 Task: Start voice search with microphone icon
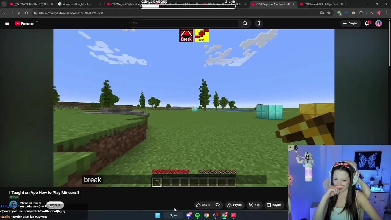[x=259, y=24]
